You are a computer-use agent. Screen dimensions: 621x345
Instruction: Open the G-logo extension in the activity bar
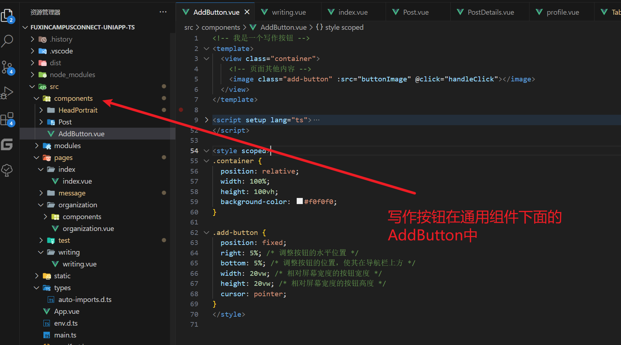[x=7, y=145]
